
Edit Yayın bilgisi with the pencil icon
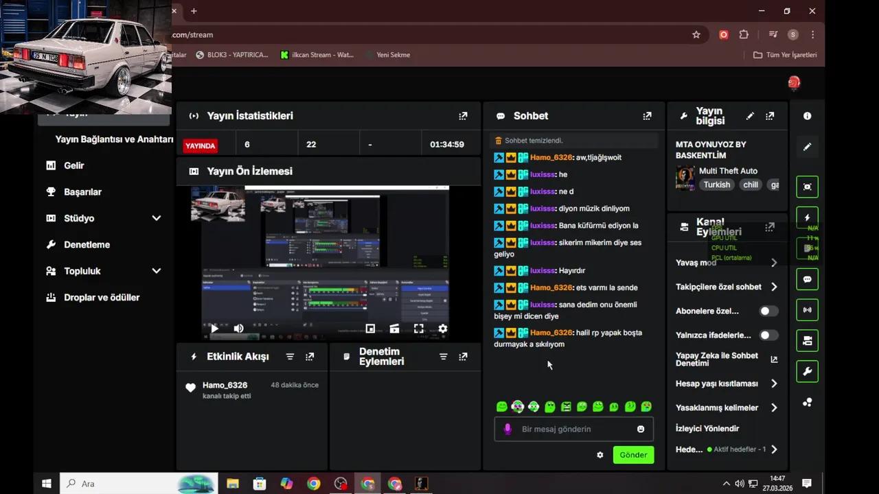750,115
